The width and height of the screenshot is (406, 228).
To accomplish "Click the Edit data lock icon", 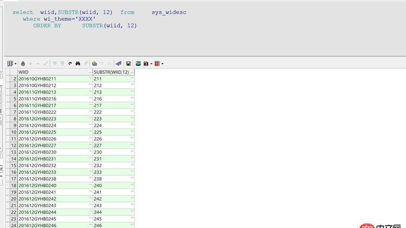I will [23, 63].
